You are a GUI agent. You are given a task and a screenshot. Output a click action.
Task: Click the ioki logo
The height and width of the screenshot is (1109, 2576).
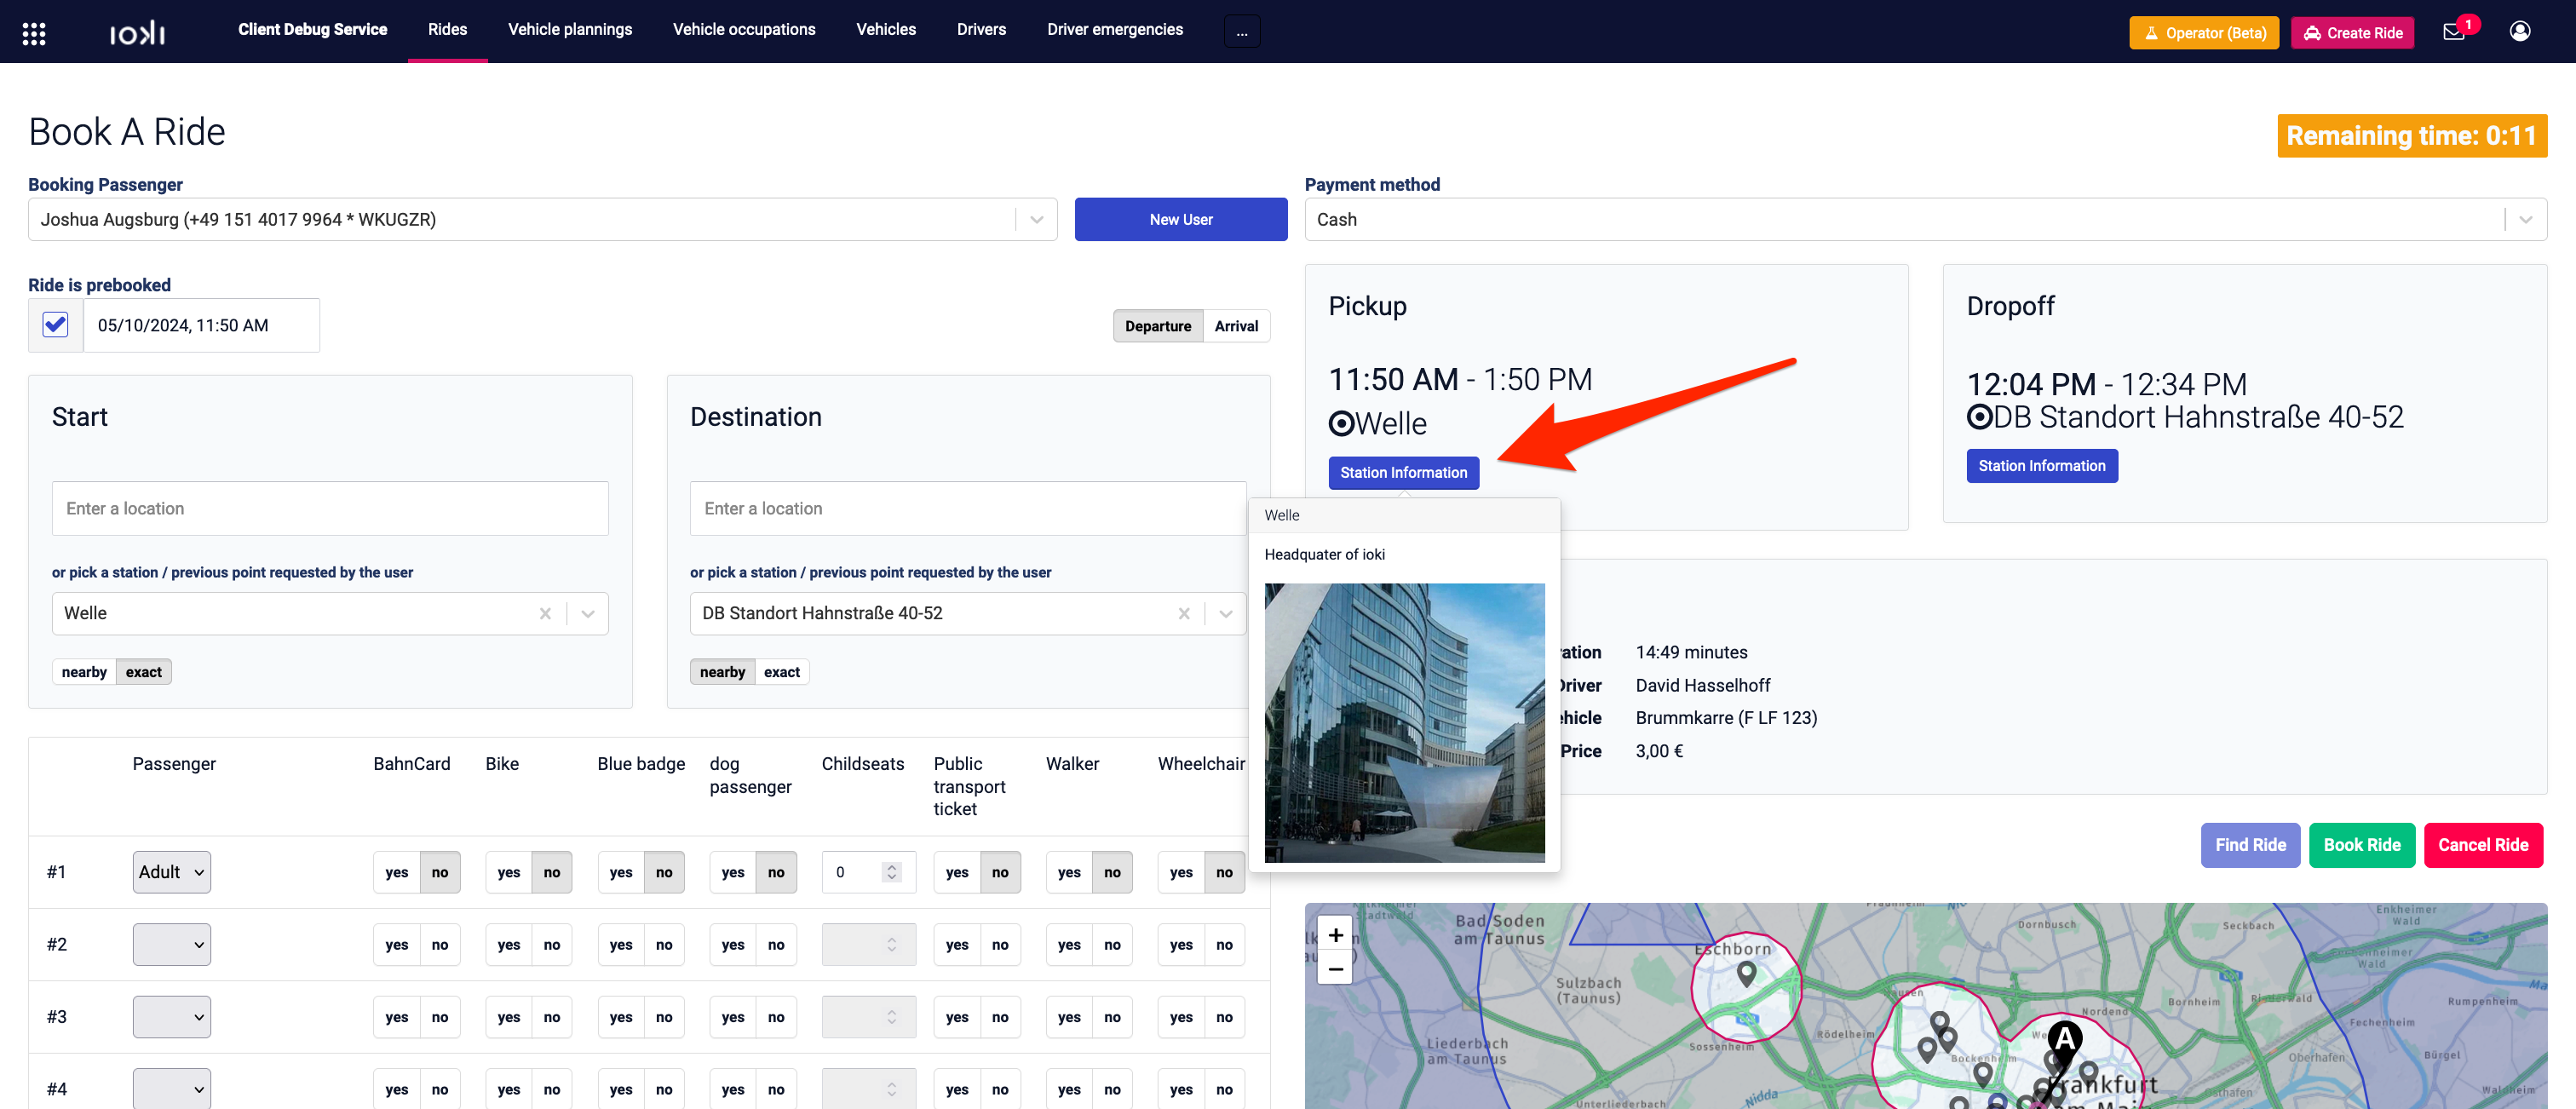coord(137,34)
